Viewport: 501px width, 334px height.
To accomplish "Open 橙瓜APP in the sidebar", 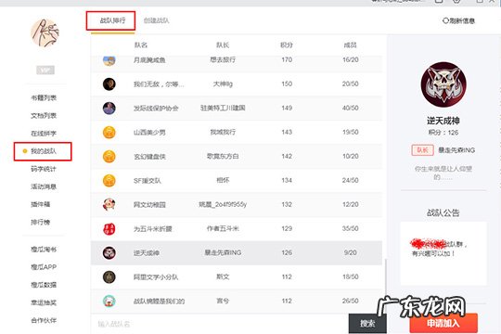I will click(44, 267).
